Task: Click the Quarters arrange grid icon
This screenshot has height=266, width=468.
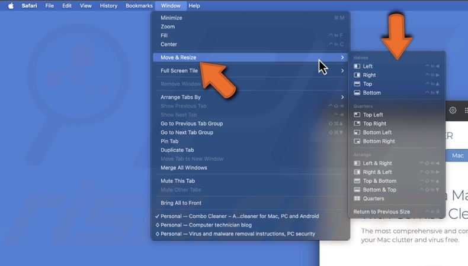Action: pyautogui.click(x=357, y=199)
